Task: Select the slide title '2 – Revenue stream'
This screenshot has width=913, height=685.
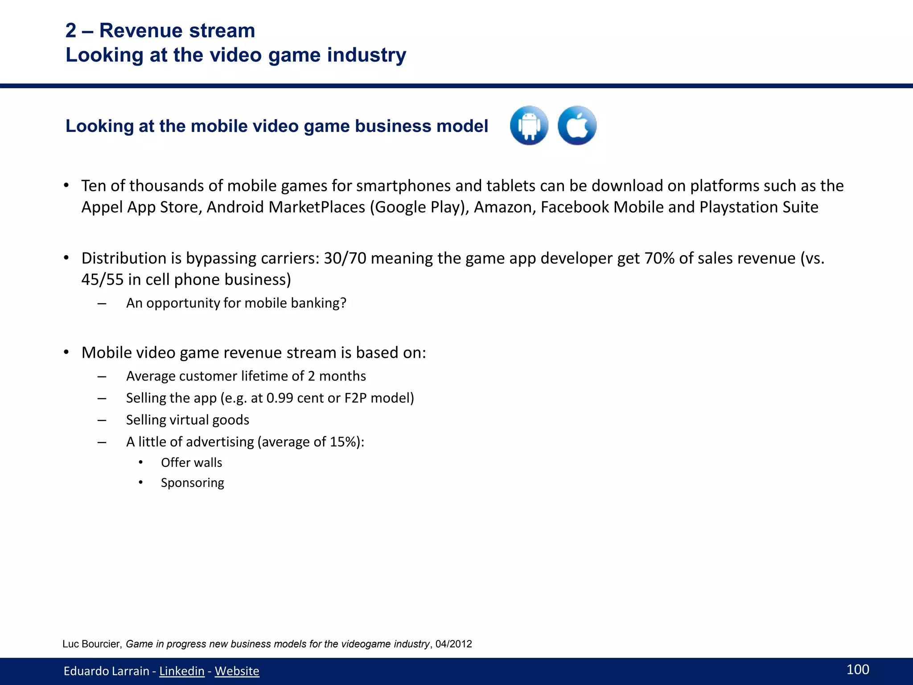Action: (x=160, y=31)
